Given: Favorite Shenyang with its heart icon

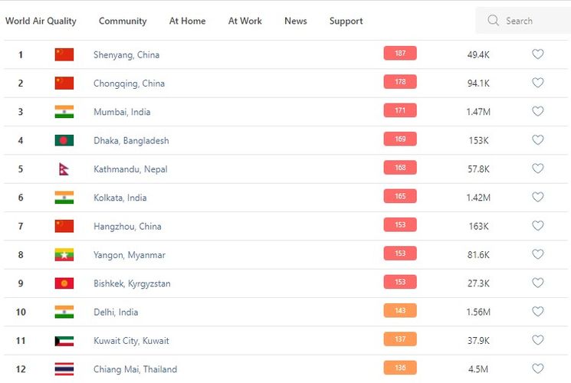Looking at the screenshot, I should [x=537, y=54].
